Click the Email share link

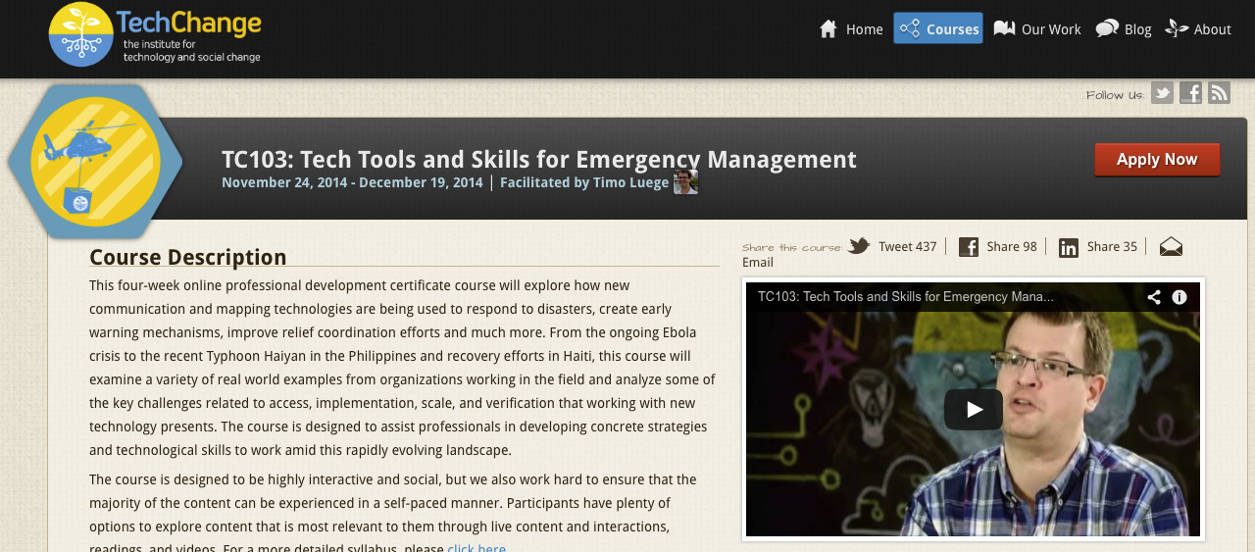click(x=758, y=263)
